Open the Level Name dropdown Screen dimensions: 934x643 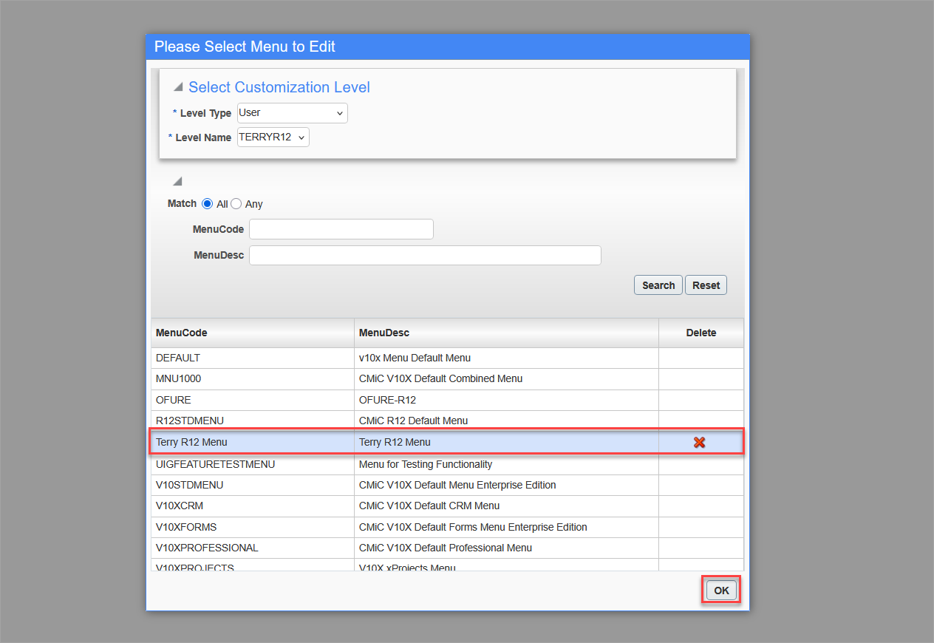pyautogui.click(x=273, y=137)
